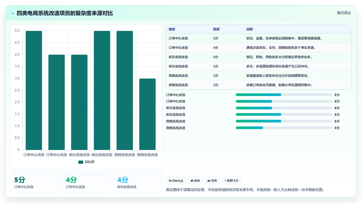Click the 2.5 y-axis tick label
Image resolution: width=362 pixels, height=203 pixels.
coord(17,90)
